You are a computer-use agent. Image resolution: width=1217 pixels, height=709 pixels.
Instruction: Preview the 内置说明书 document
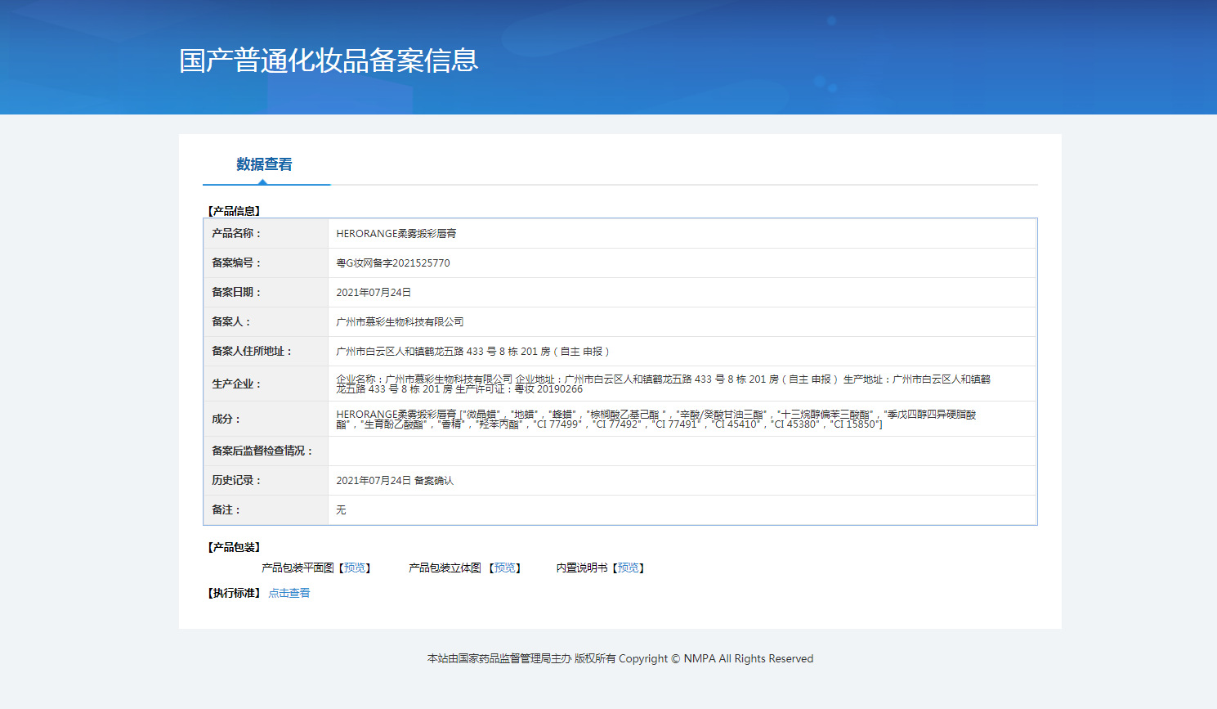click(629, 568)
